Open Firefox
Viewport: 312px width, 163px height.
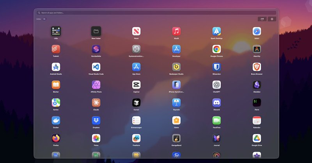click(56, 138)
